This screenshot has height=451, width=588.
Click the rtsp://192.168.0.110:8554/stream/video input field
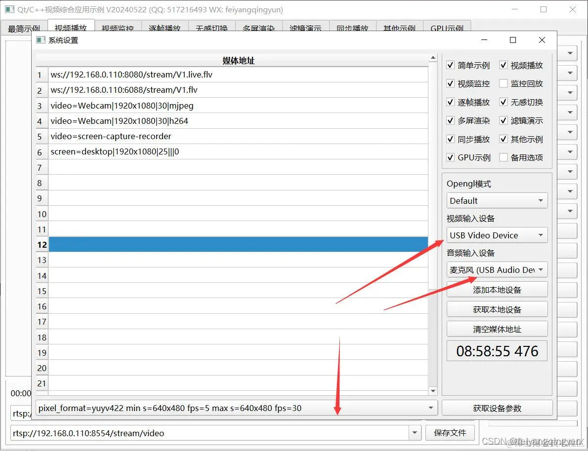coord(210,433)
